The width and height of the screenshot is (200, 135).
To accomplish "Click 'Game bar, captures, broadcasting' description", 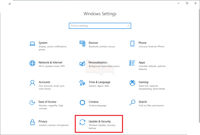I will (152, 87).
